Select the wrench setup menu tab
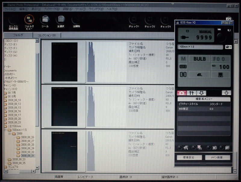 pyautogui.click(x=191, y=93)
